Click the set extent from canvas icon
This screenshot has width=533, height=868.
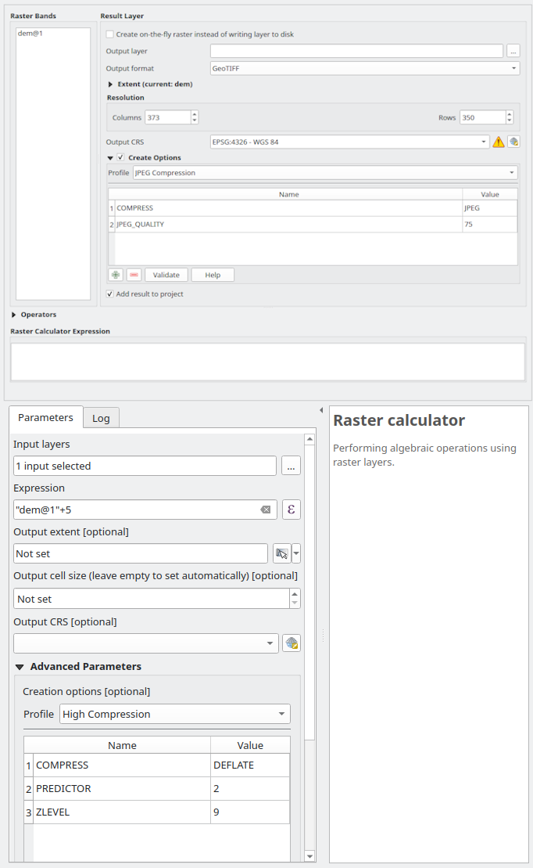tap(281, 554)
